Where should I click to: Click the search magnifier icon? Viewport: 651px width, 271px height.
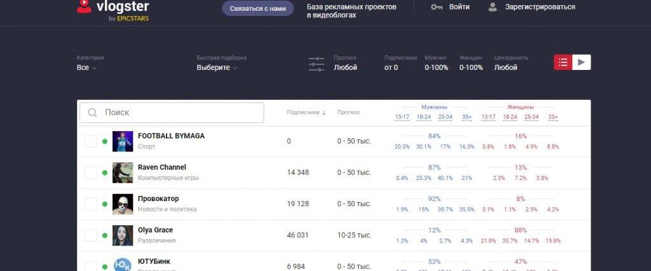click(93, 113)
